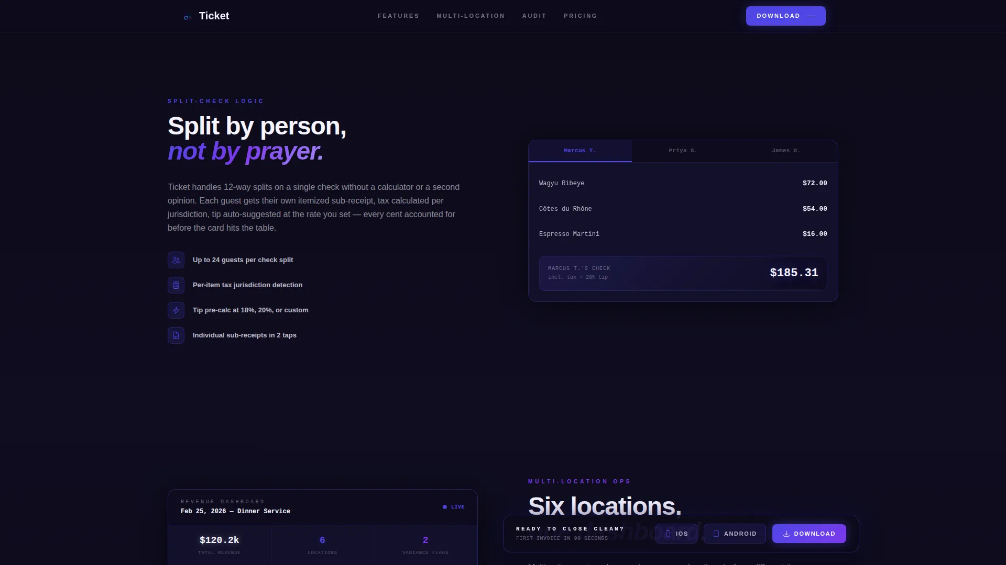Click the receipt icon for individual sub-receipts
This screenshot has width=1006, height=565.
pyautogui.click(x=176, y=335)
